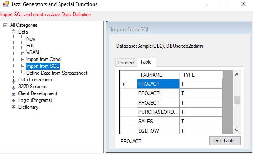Switch to the Connect tab
The image size is (253, 154).
pos(126,63)
